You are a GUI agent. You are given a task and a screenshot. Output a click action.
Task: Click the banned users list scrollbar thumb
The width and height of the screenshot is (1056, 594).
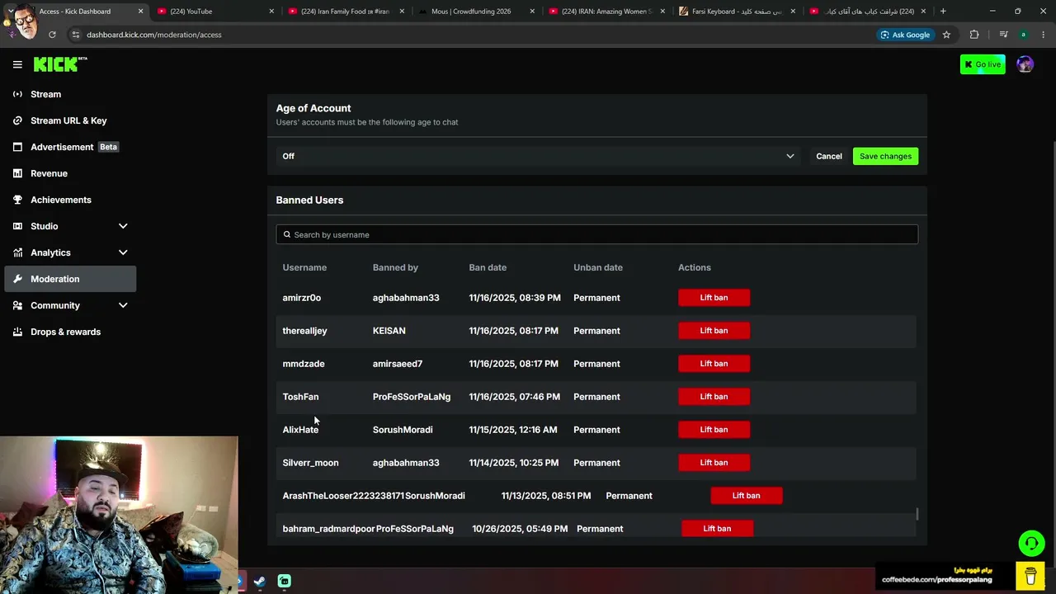(917, 514)
